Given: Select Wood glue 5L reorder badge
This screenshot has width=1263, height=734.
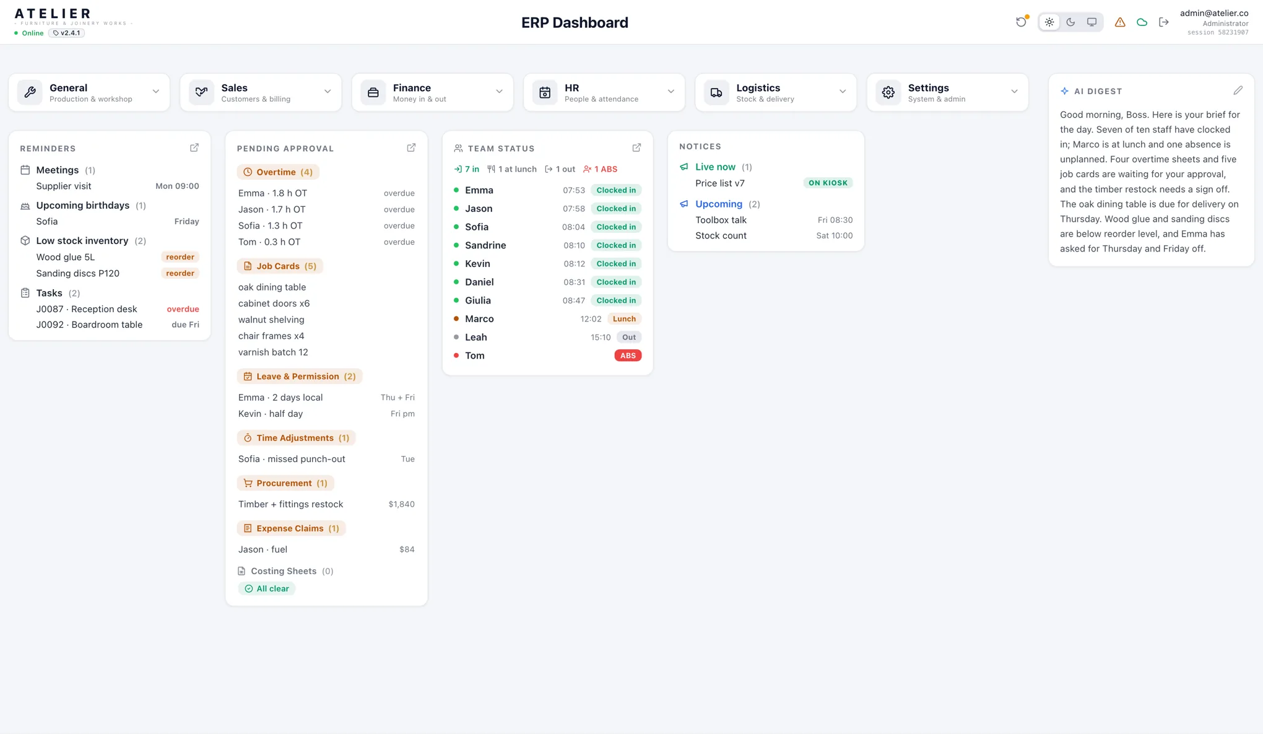Looking at the screenshot, I should pyautogui.click(x=180, y=257).
